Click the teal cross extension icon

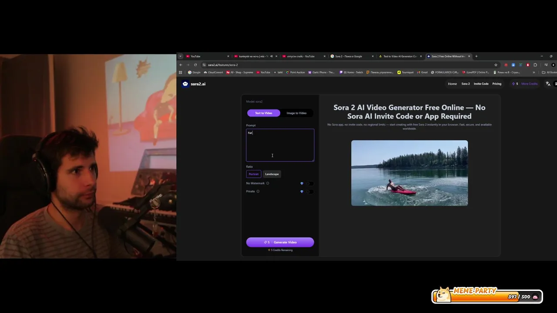tap(520, 65)
